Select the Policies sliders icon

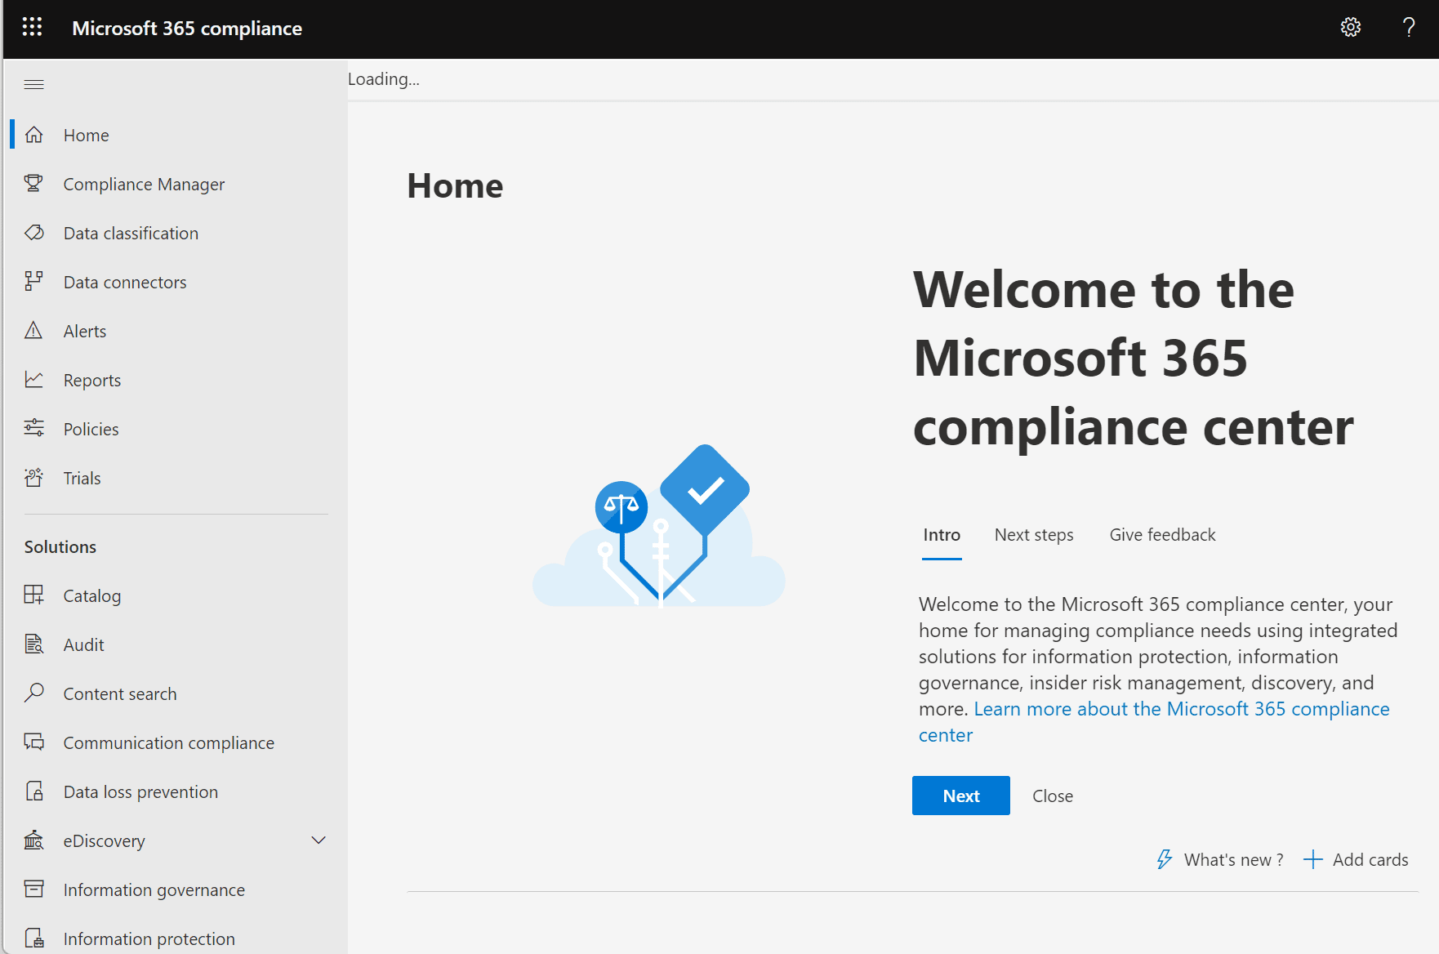point(33,429)
